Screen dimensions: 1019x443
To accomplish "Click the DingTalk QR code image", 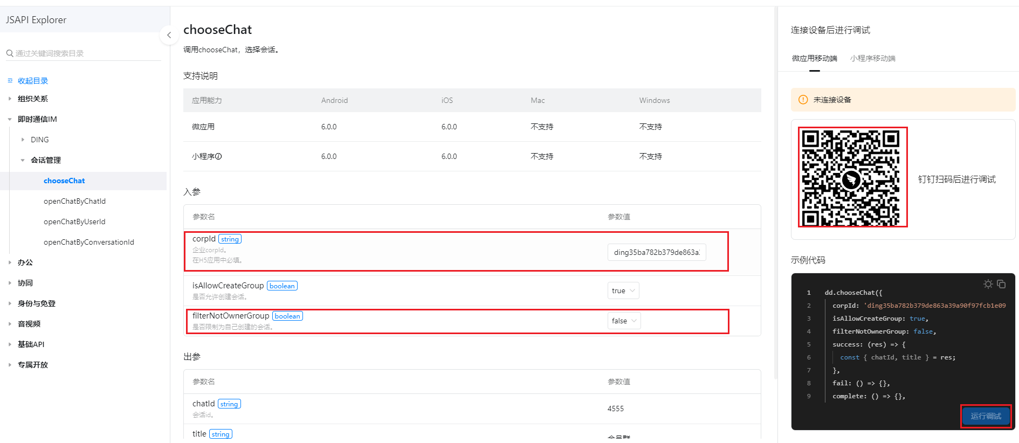I will pos(852,177).
